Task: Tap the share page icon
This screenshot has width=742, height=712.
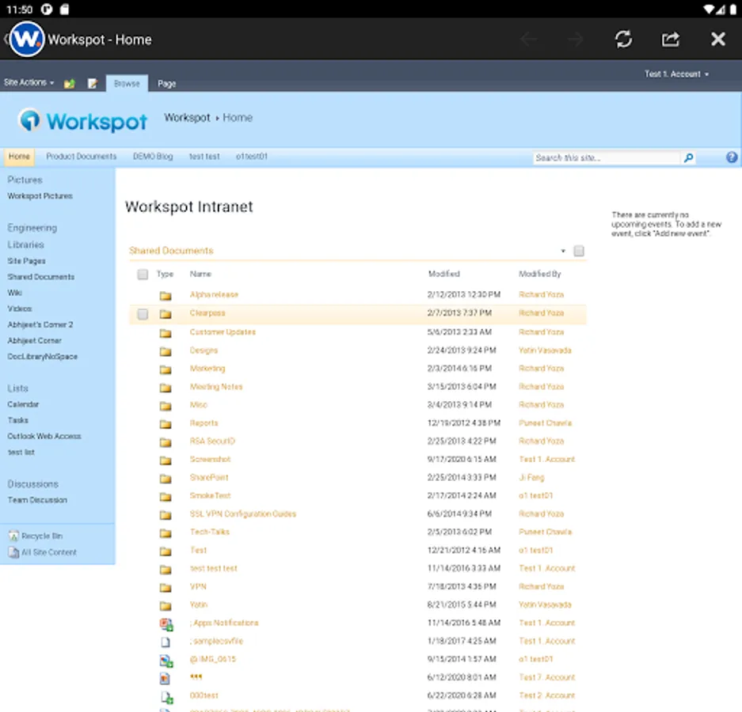Action: coord(670,39)
